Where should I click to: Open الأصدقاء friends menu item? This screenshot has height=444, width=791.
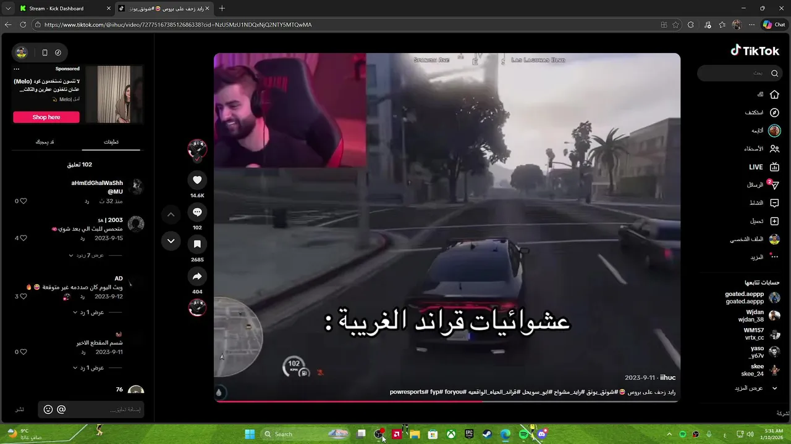(x=762, y=149)
